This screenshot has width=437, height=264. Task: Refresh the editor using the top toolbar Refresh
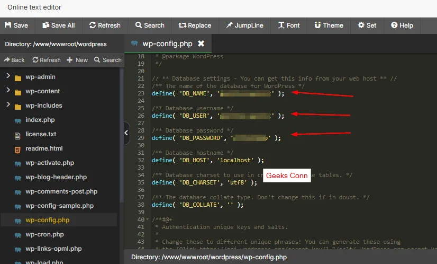(x=105, y=25)
